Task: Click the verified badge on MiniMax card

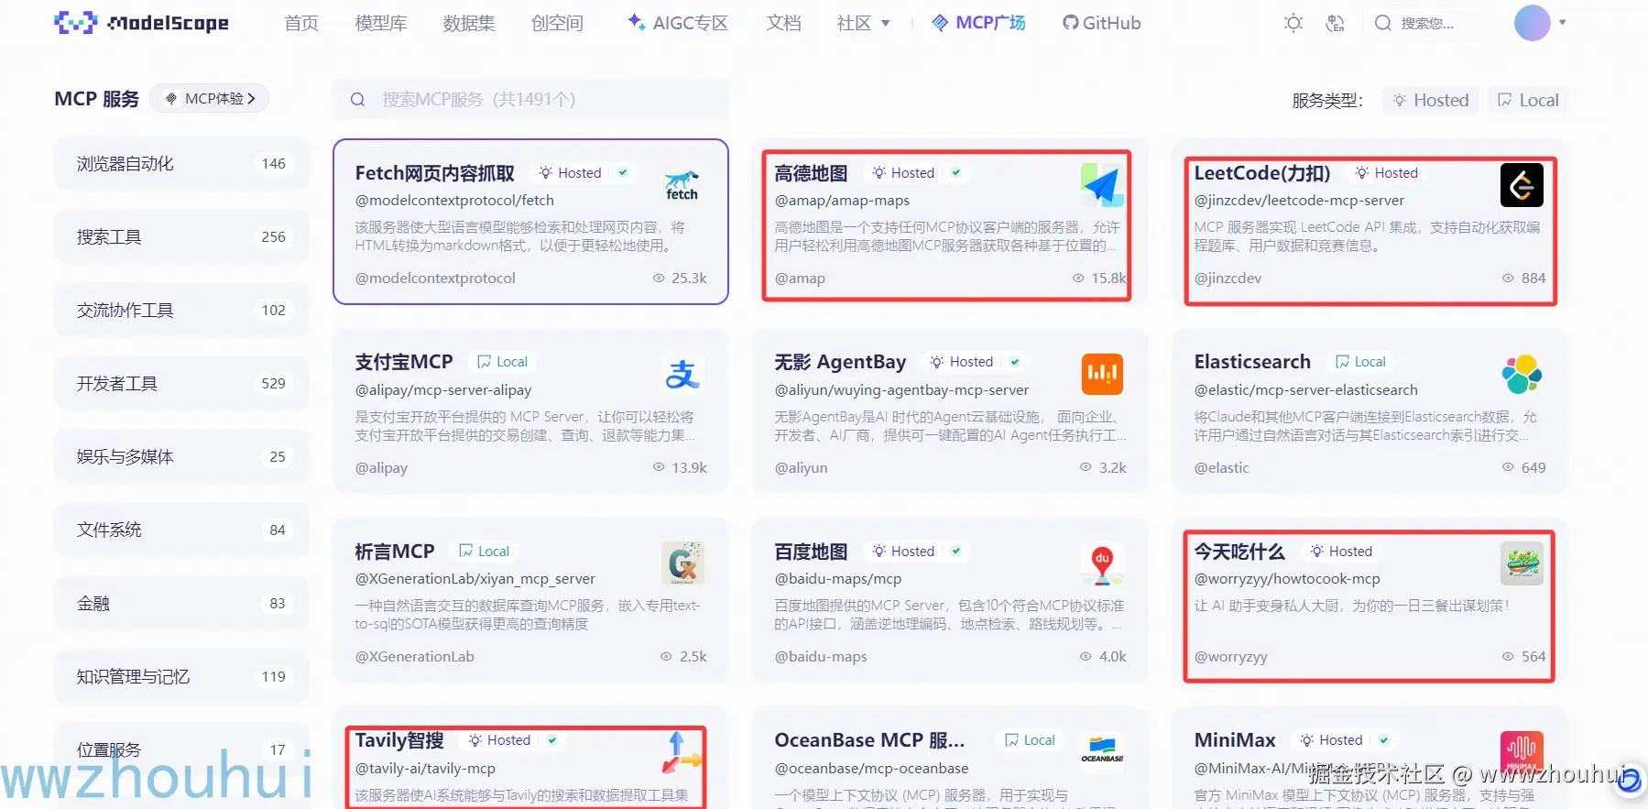Action: pos(1384,740)
